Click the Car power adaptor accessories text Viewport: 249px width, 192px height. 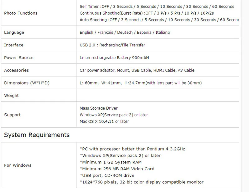137,70
